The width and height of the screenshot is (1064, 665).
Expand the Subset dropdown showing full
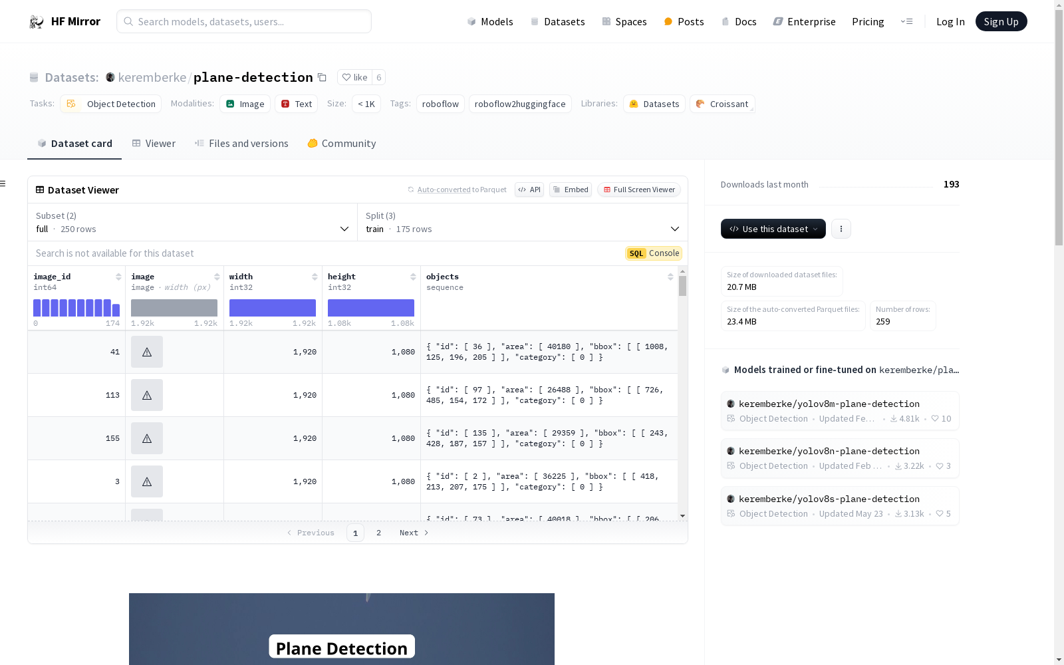192,222
